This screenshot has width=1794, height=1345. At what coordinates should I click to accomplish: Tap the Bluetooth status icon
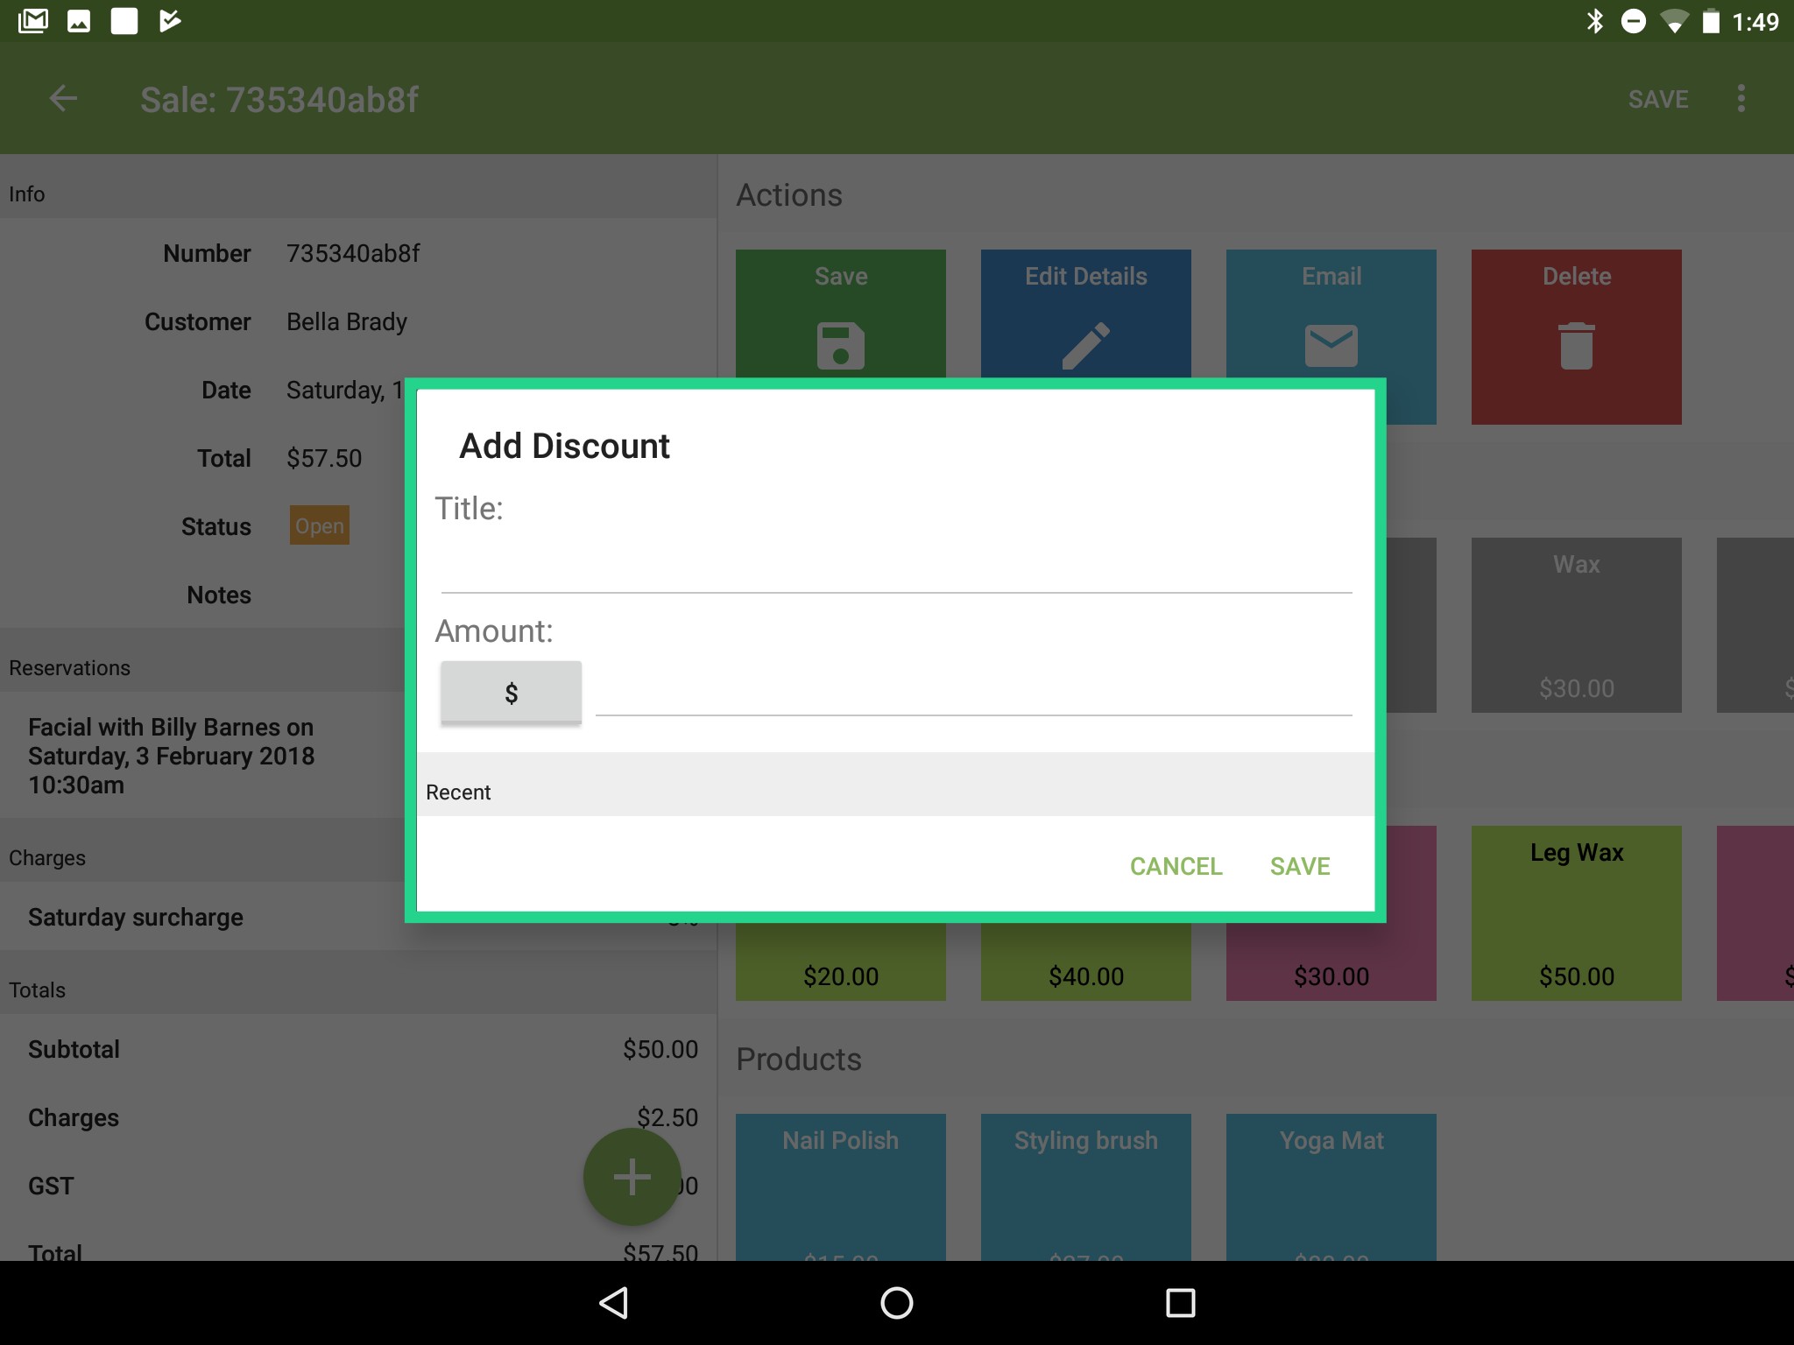point(1595,21)
